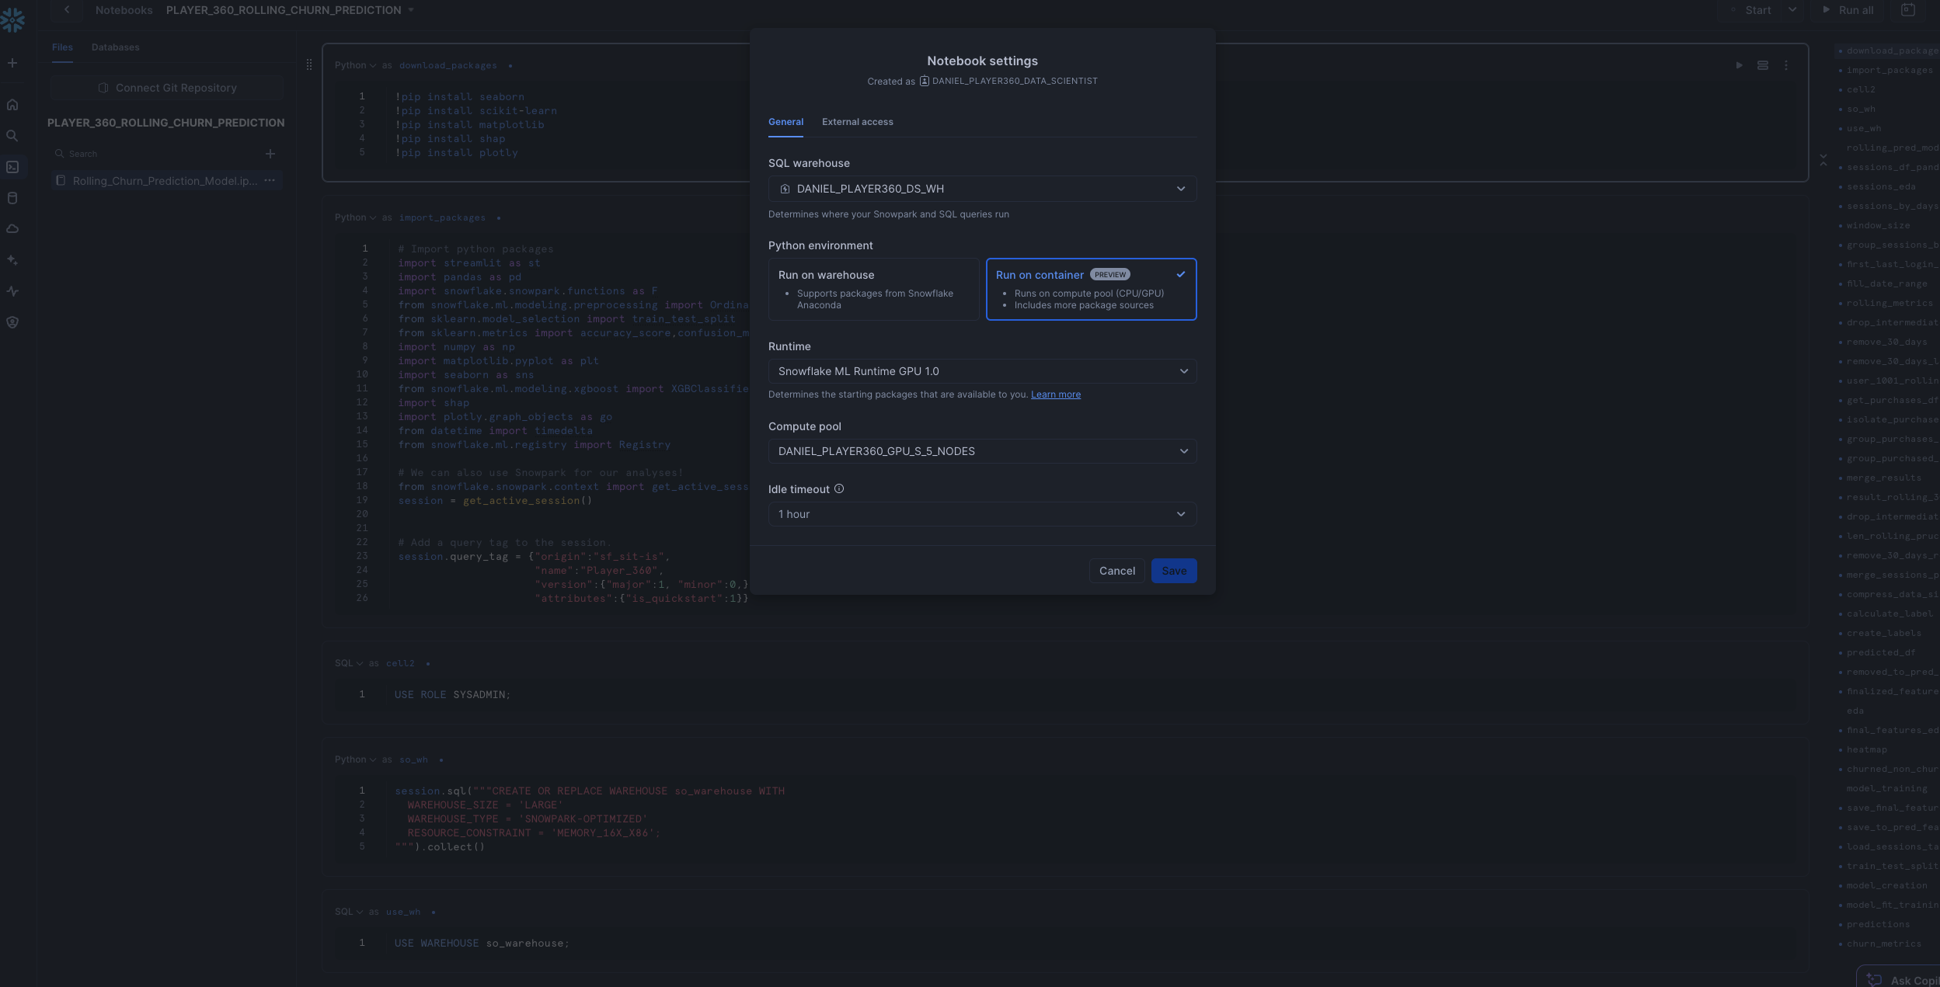The width and height of the screenshot is (1940, 987).
Task: Click the Monitoring activity pulse icon
Action: [x=12, y=291]
